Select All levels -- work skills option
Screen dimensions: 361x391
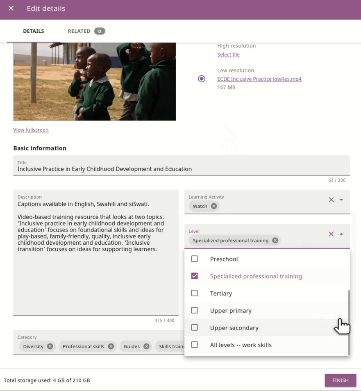(266, 345)
